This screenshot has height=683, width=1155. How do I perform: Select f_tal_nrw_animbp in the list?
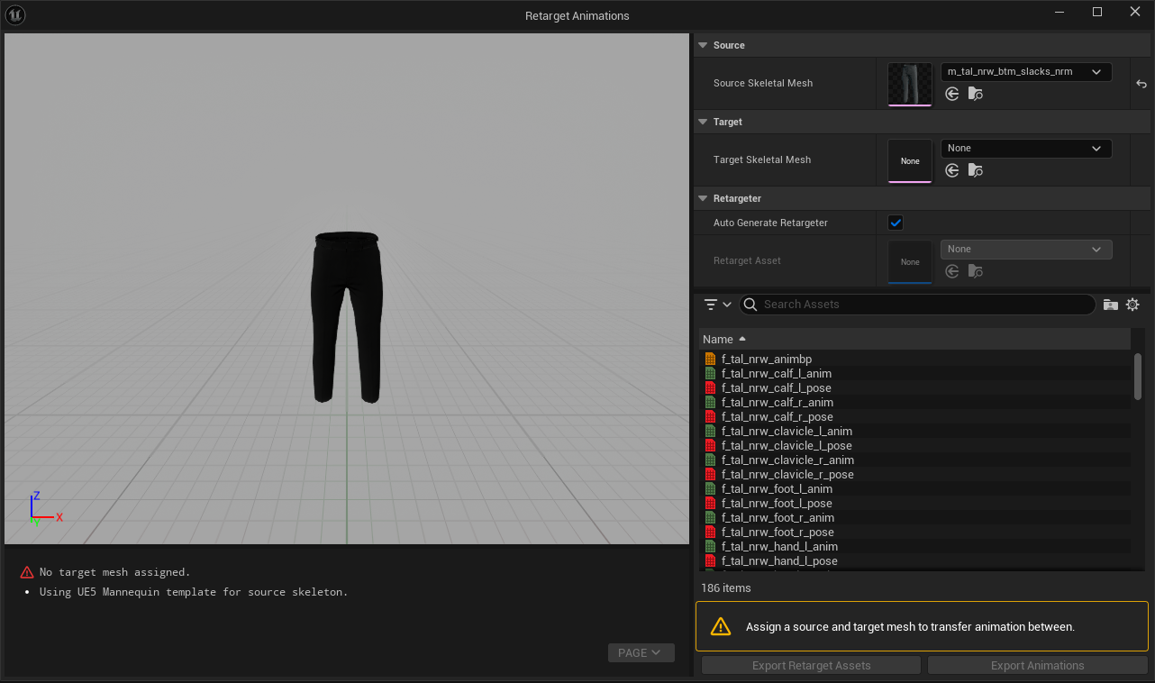(914, 360)
